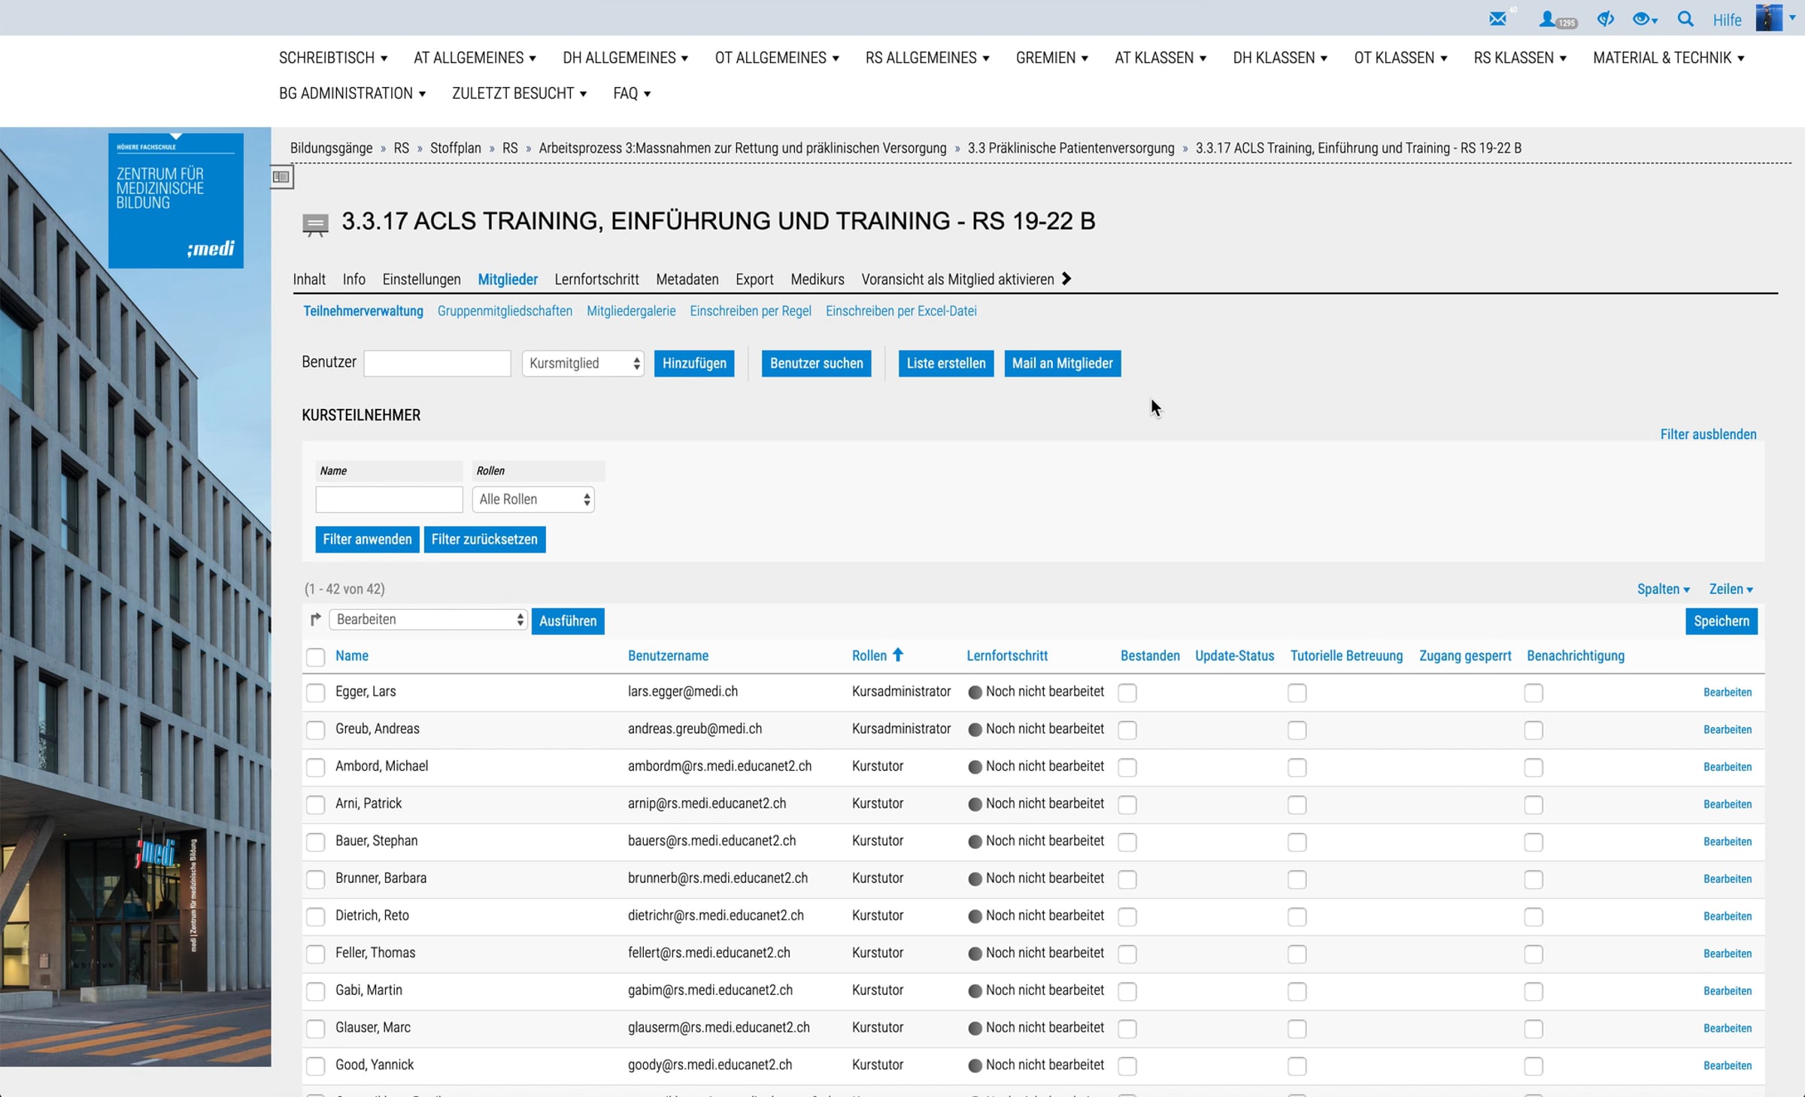Check Bestanden for Ambord, Michael
The height and width of the screenshot is (1097, 1805).
(1127, 768)
